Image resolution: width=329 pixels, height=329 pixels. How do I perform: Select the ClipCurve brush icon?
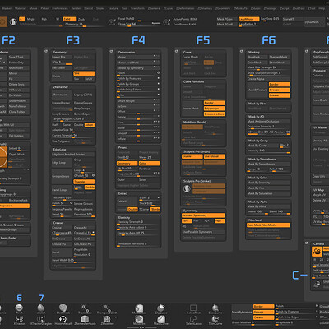(x=161, y=309)
